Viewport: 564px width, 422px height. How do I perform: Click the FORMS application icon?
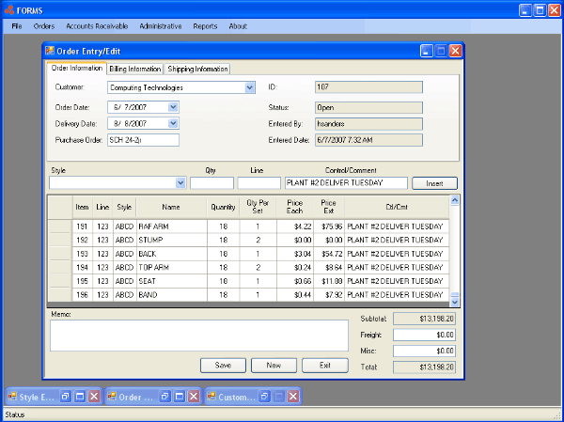click(x=9, y=10)
